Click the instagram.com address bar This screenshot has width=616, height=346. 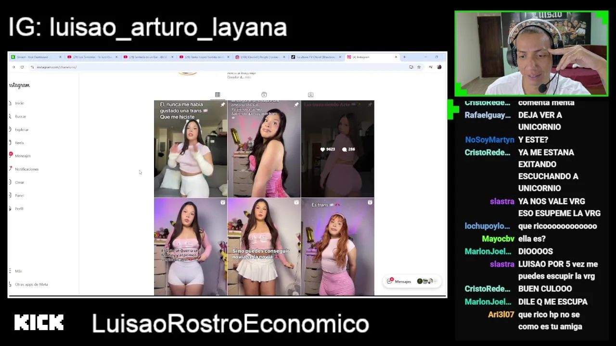click(57, 67)
